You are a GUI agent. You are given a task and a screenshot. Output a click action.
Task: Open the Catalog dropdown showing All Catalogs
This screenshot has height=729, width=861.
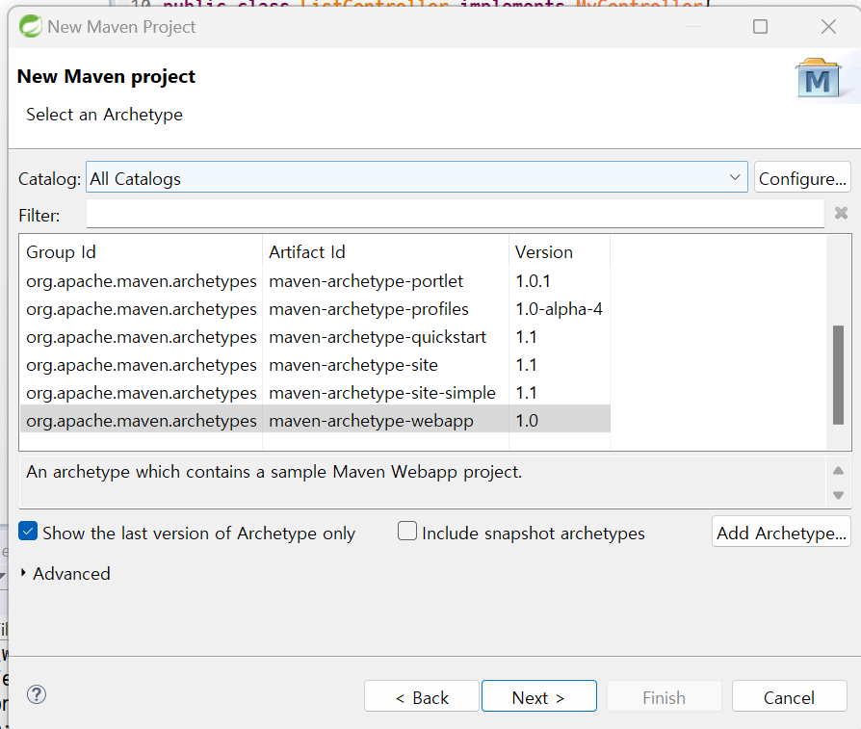click(x=416, y=177)
